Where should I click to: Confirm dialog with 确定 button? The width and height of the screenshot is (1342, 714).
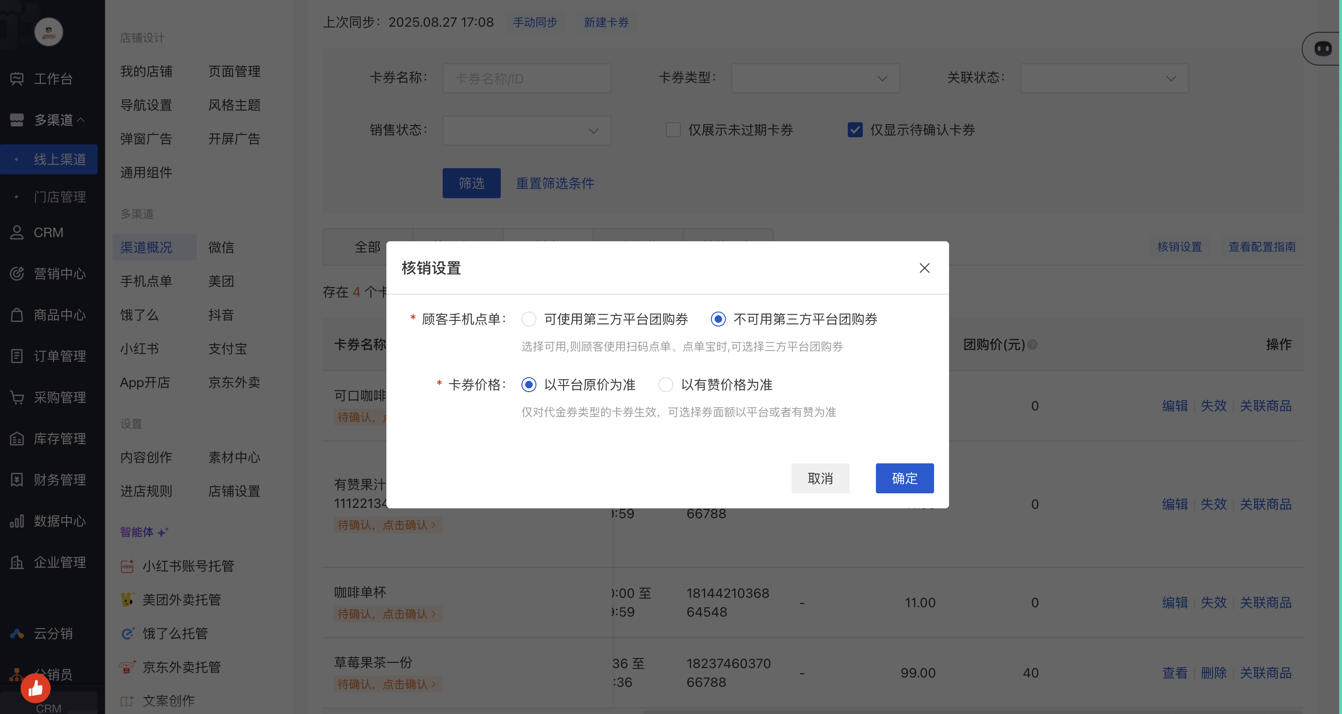click(x=905, y=478)
